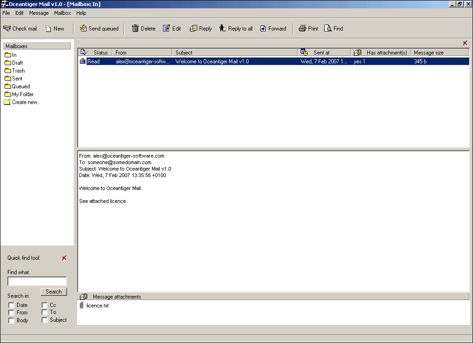Enable the From search checkbox
Image resolution: width=473 pixels, height=343 pixels.
click(11, 312)
